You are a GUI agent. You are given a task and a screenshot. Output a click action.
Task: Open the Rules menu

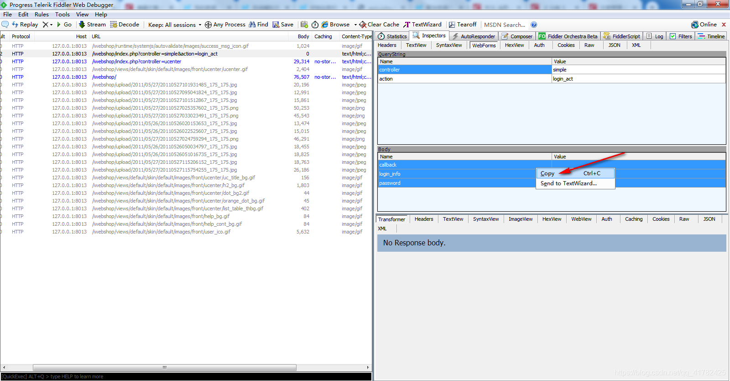tap(42, 15)
